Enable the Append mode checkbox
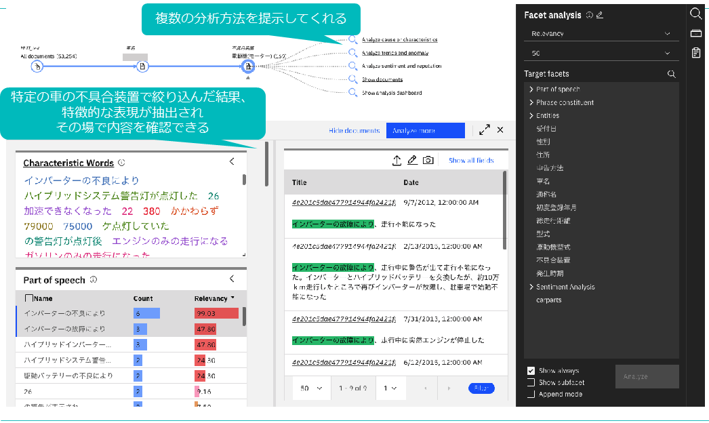This screenshot has width=709, height=423. tap(531, 394)
